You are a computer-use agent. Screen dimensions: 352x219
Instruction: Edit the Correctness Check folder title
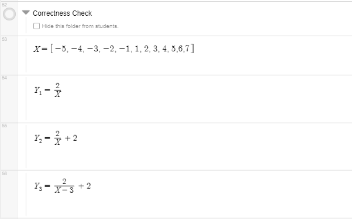62,13
